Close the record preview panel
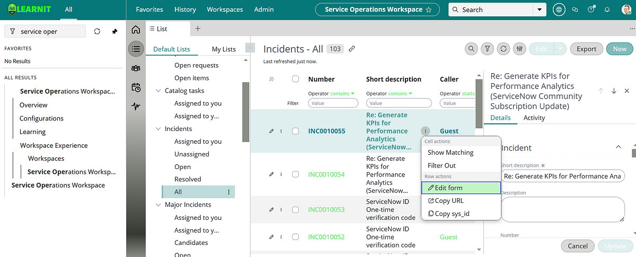This screenshot has height=257, width=636. coord(627,91)
